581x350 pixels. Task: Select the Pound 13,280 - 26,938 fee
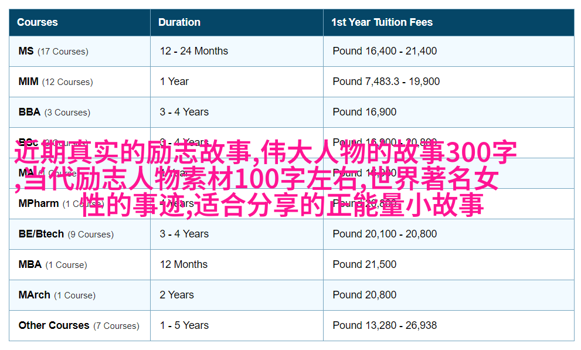point(385,325)
